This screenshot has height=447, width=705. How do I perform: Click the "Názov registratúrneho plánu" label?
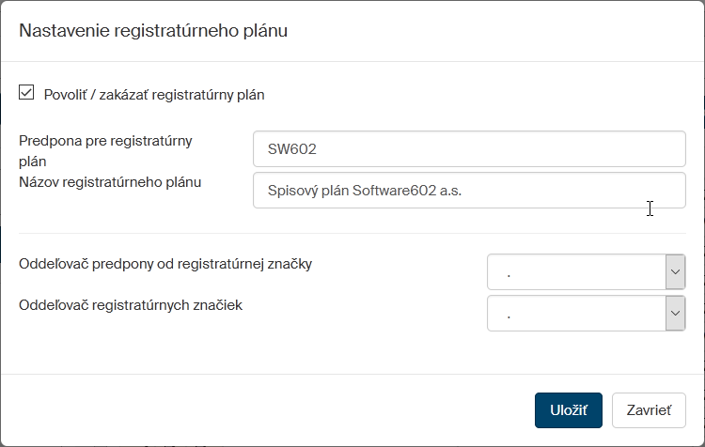coord(110,181)
